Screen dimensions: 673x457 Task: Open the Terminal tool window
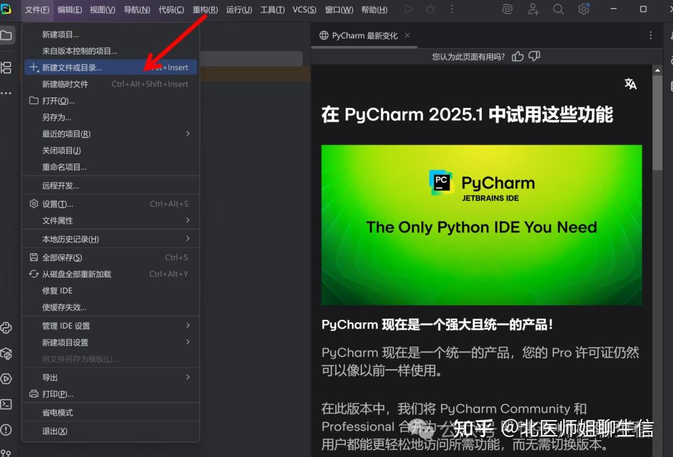7,405
